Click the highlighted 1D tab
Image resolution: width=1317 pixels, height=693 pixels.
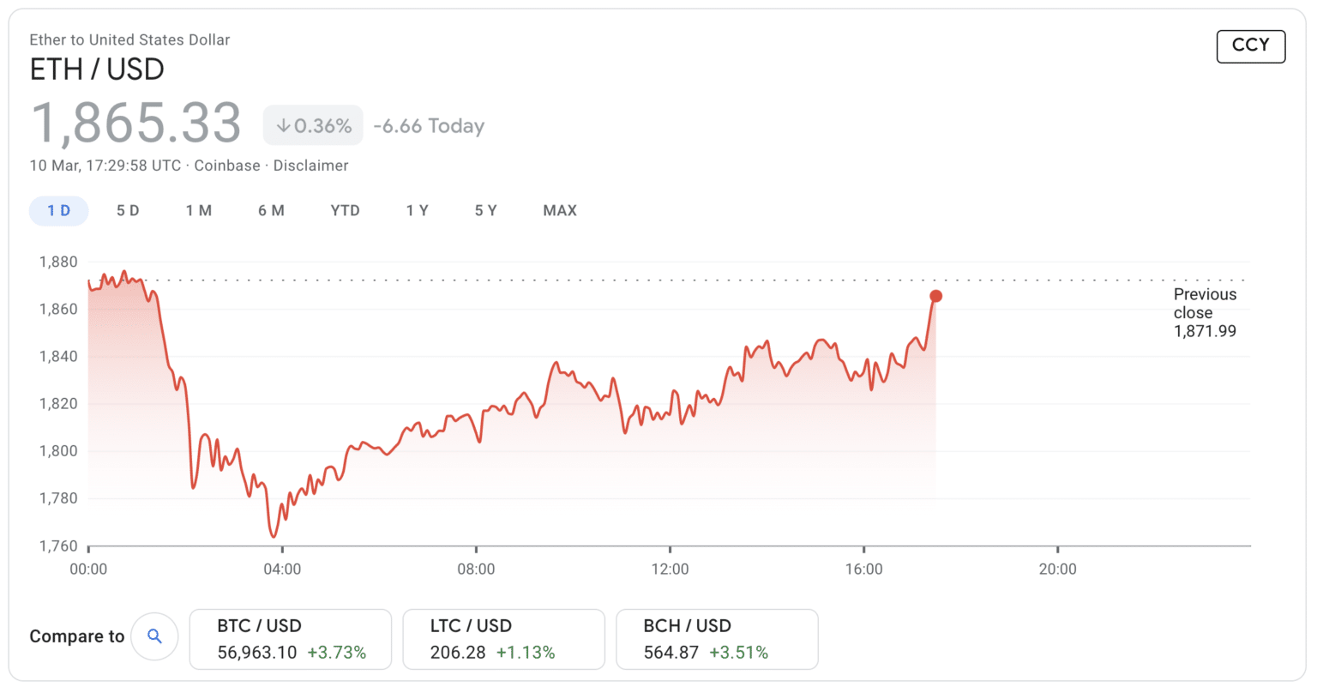(x=58, y=210)
